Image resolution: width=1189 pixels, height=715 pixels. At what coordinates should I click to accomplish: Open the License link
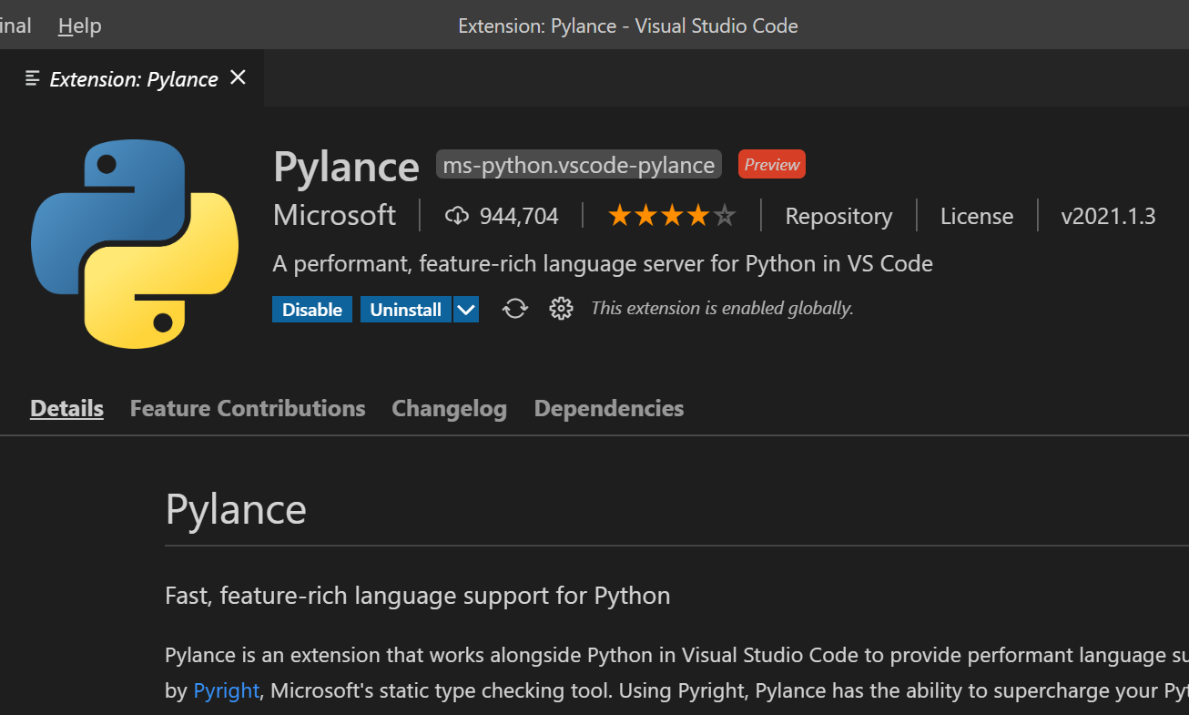(x=976, y=216)
